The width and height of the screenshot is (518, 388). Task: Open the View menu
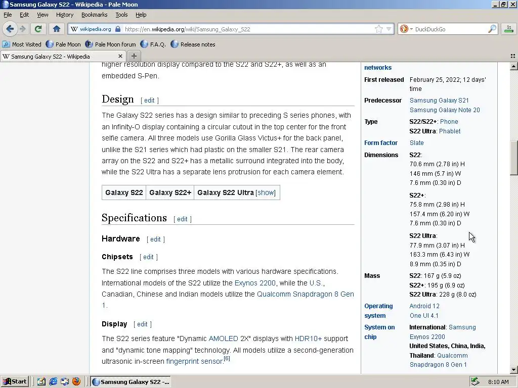pos(42,15)
